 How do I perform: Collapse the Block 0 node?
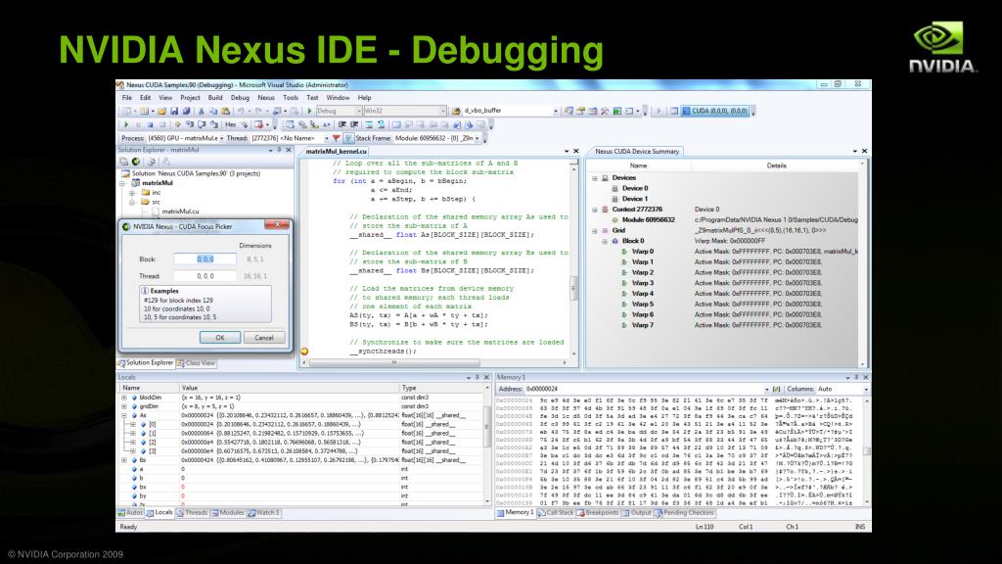click(x=605, y=241)
